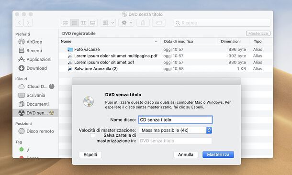Select the Foto vacanze folder
The image size is (292, 175).
click(166, 49)
